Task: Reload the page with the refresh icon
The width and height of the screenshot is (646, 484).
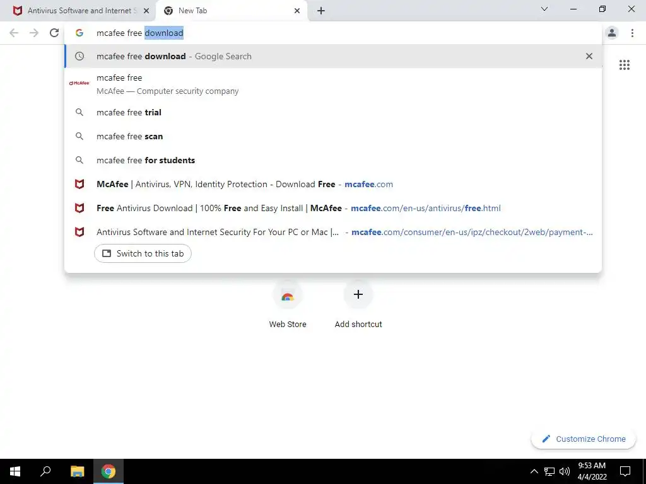Action: [x=54, y=33]
